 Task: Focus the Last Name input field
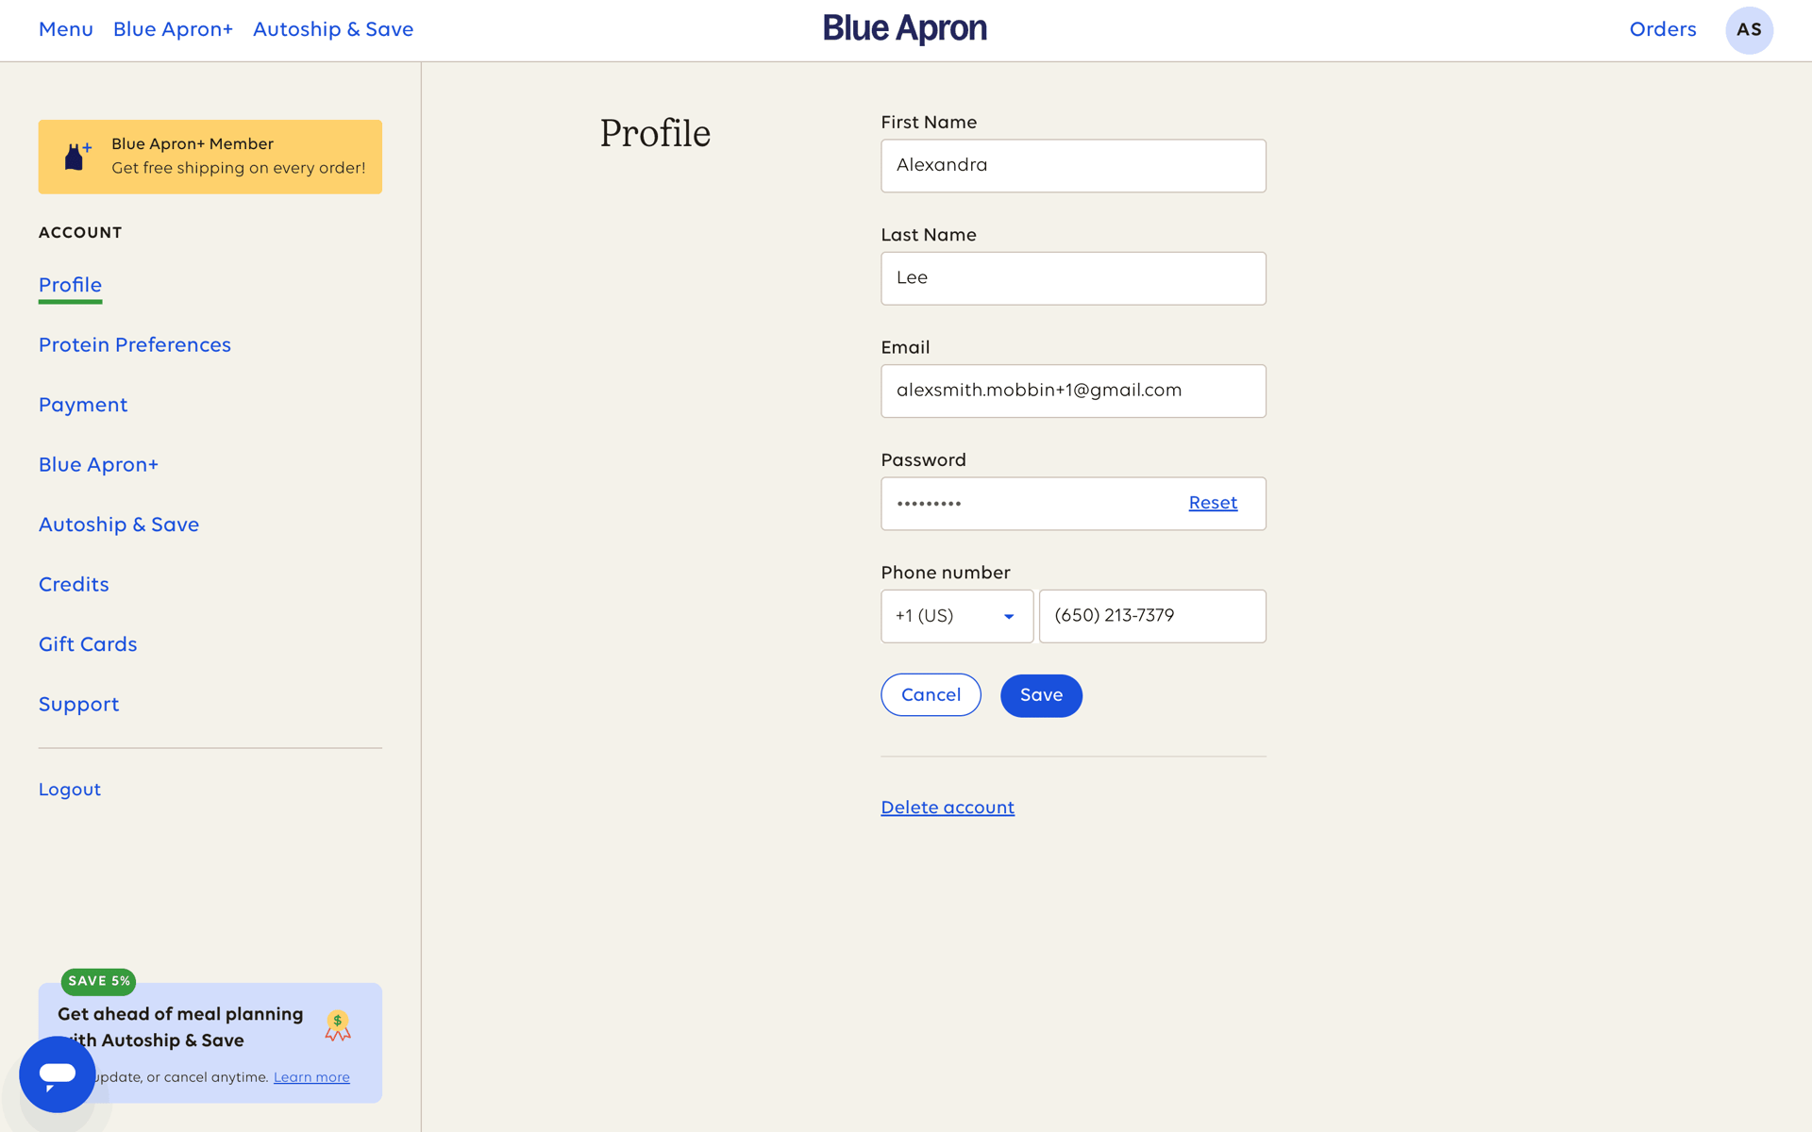1073,278
